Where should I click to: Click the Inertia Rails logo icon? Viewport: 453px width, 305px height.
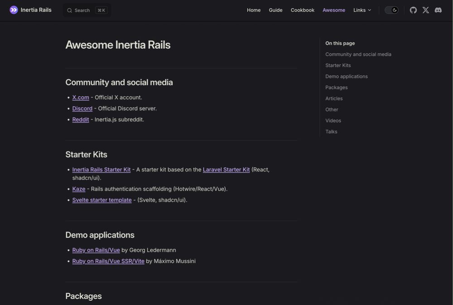[14, 10]
